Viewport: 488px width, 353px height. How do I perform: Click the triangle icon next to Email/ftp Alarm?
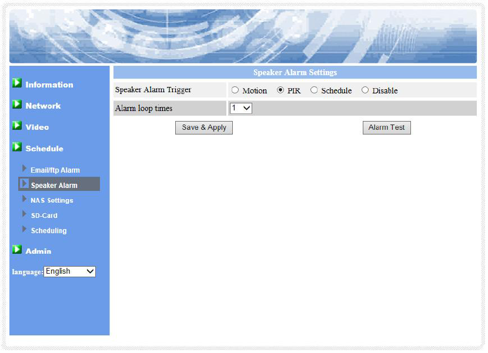[x=24, y=169]
